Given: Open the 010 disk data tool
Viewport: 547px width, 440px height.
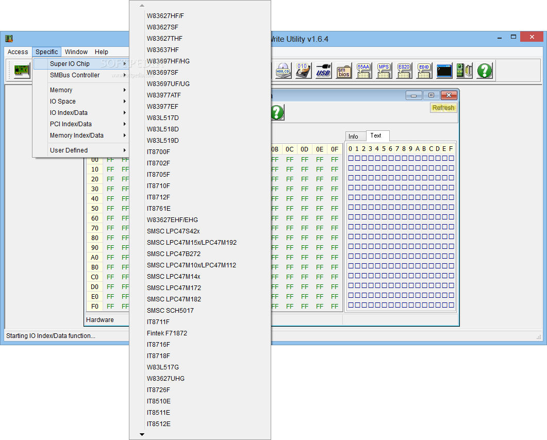Looking at the screenshot, I should click(x=303, y=71).
